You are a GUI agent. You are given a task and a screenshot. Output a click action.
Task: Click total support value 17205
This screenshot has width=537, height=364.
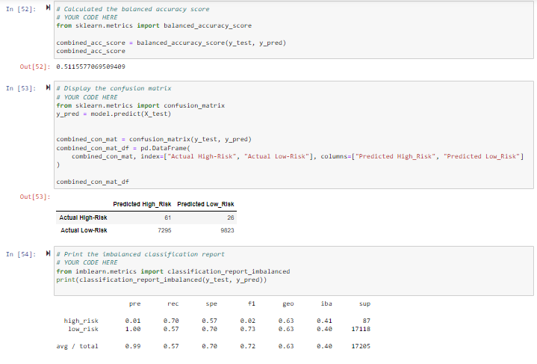[x=361, y=346]
